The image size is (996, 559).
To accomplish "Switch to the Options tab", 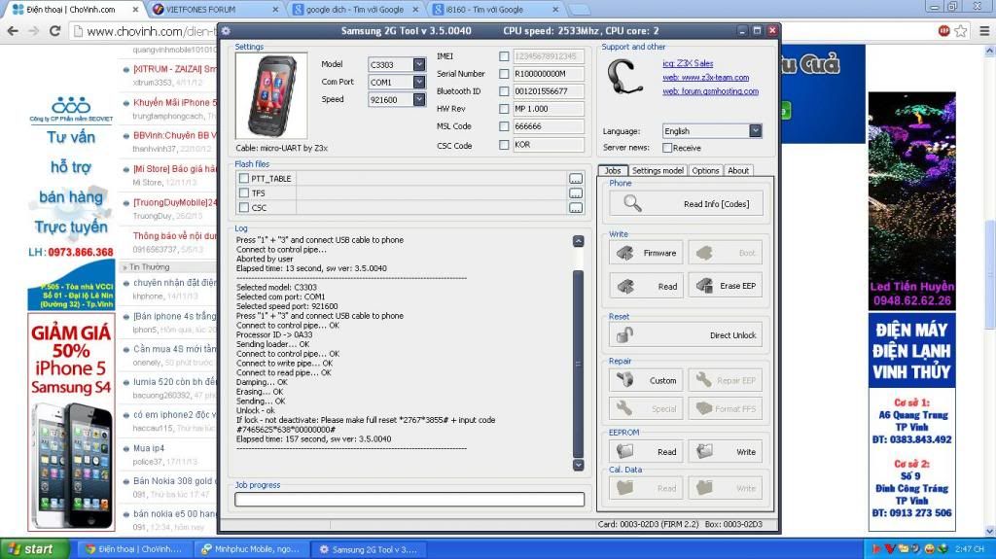I will pos(705,170).
